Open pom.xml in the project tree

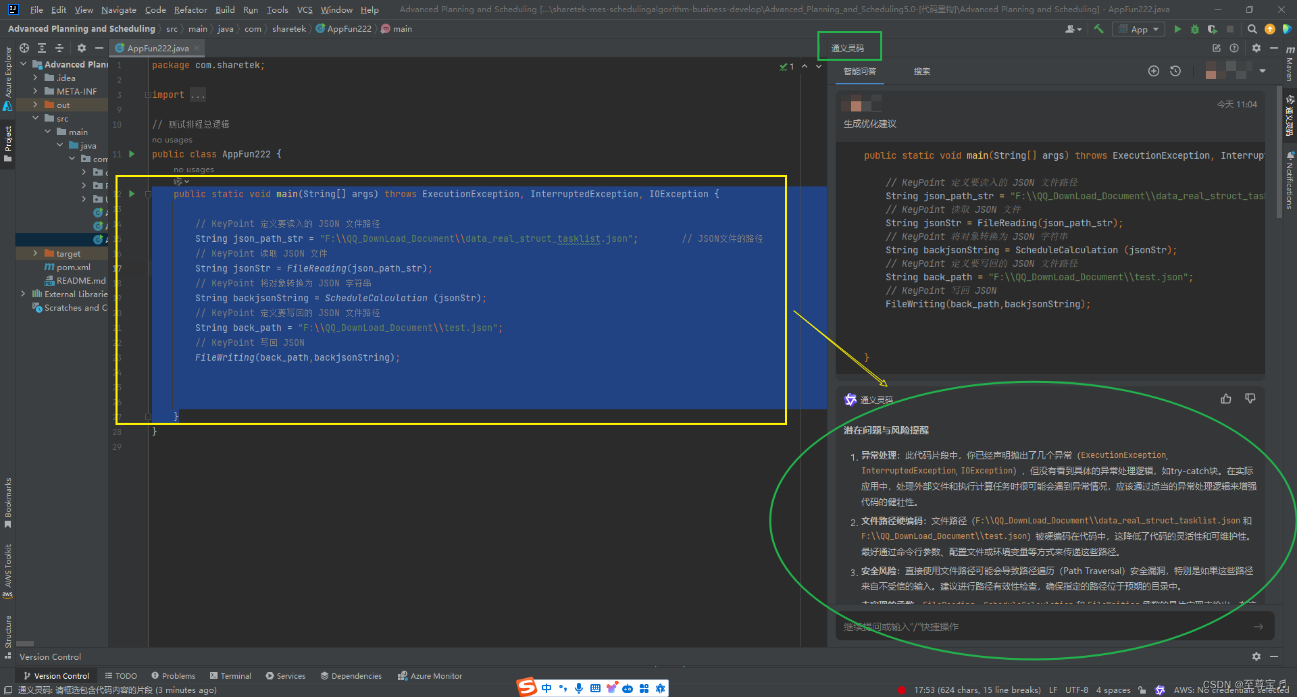point(67,267)
